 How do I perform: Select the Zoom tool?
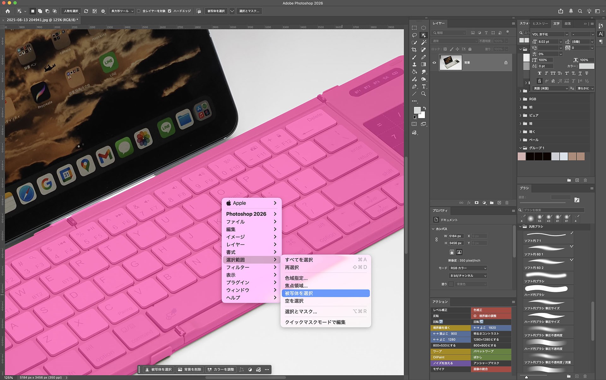click(424, 93)
